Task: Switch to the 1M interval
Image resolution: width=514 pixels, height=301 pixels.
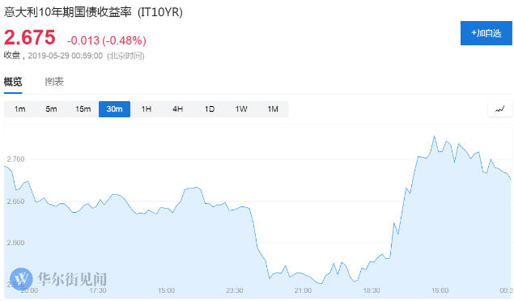Action: (273, 109)
